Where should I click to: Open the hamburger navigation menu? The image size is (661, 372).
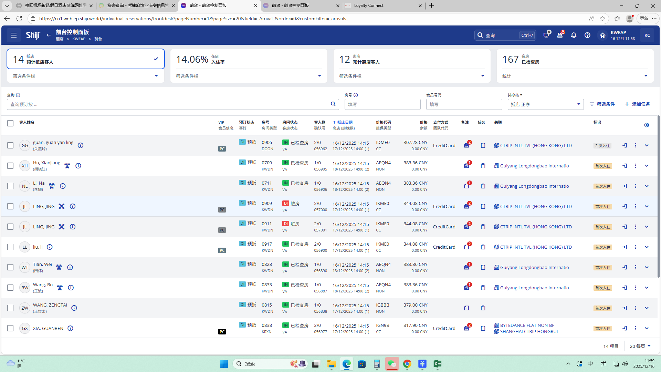[x=14, y=35]
